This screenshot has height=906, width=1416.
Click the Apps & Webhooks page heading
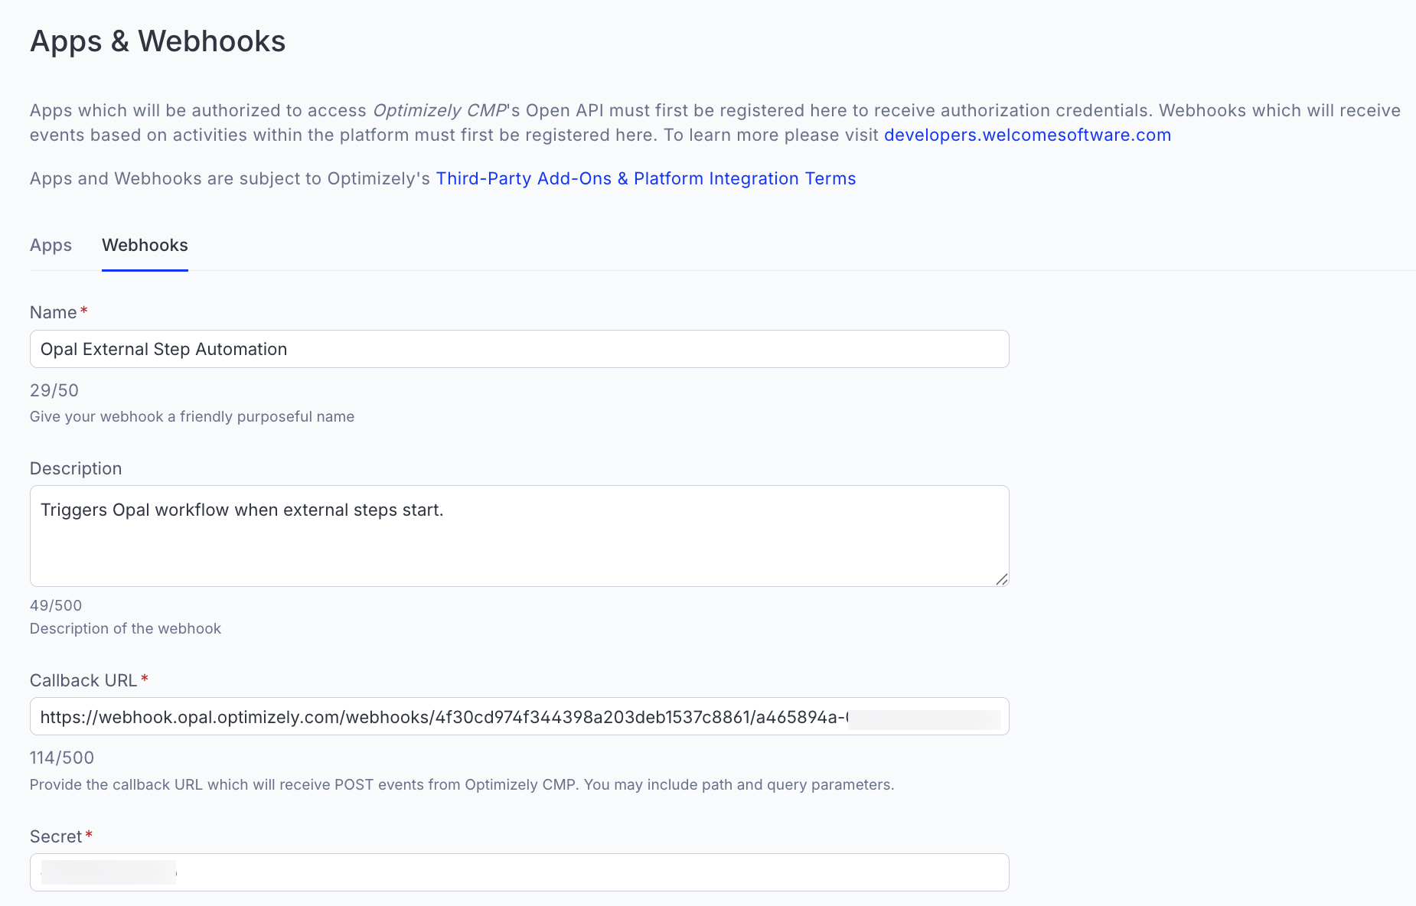[157, 41]
